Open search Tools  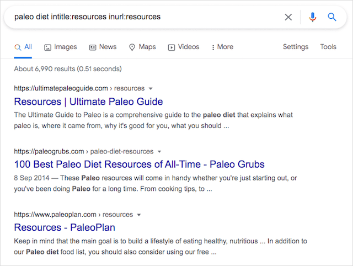[328, 47]
